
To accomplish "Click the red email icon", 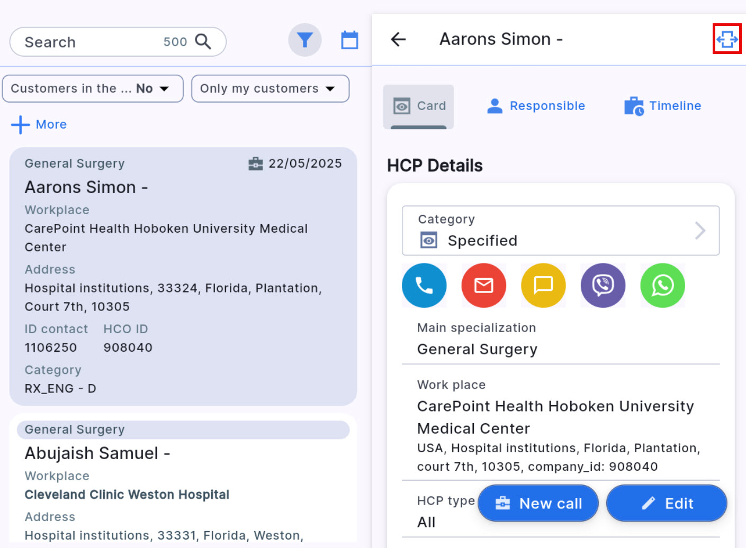I will (x=483, y=286).
